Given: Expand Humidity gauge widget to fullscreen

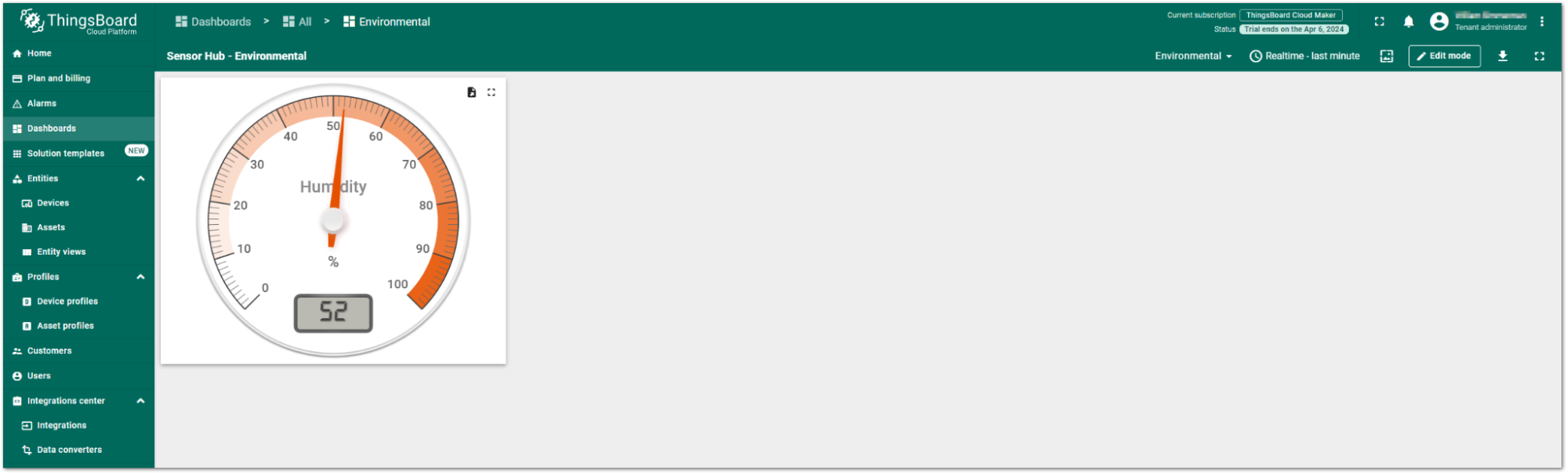Looking at the screenshot, I should click(492, 92).
